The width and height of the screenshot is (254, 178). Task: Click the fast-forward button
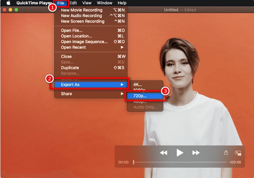(196, 153)
